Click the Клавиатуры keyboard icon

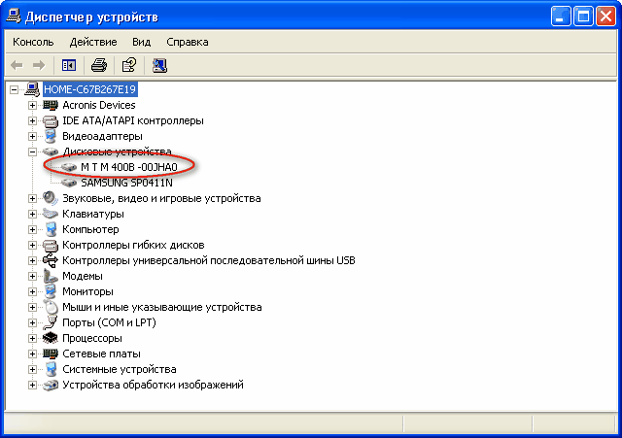point(51,214)
